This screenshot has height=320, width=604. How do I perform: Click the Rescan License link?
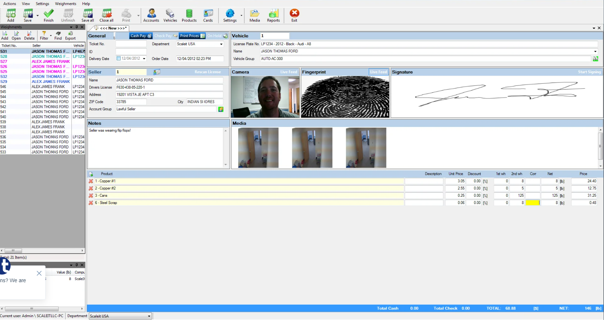(208, 72)
